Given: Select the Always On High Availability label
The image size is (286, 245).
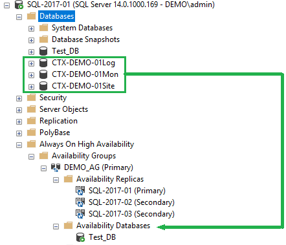Looking at the screenshot, I should 87,144.
